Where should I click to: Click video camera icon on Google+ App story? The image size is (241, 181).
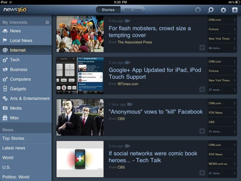pos(128,62)
